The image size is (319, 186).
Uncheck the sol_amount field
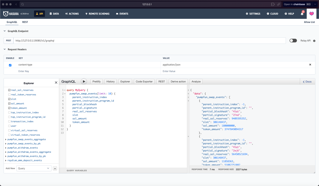[9, 104]
